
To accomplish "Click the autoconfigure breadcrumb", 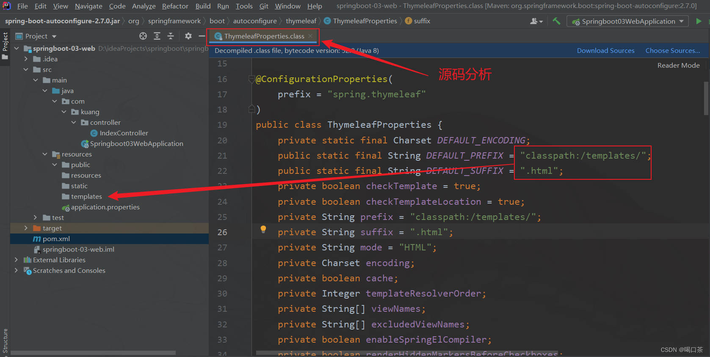I will [255, 21].
